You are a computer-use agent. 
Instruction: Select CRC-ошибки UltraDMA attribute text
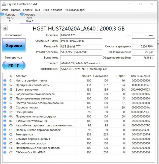pos(30,152)
